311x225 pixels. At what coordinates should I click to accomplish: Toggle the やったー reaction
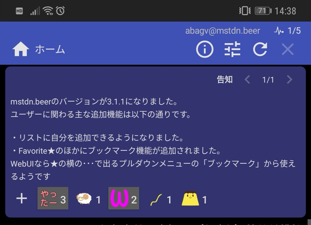(53, 198)
